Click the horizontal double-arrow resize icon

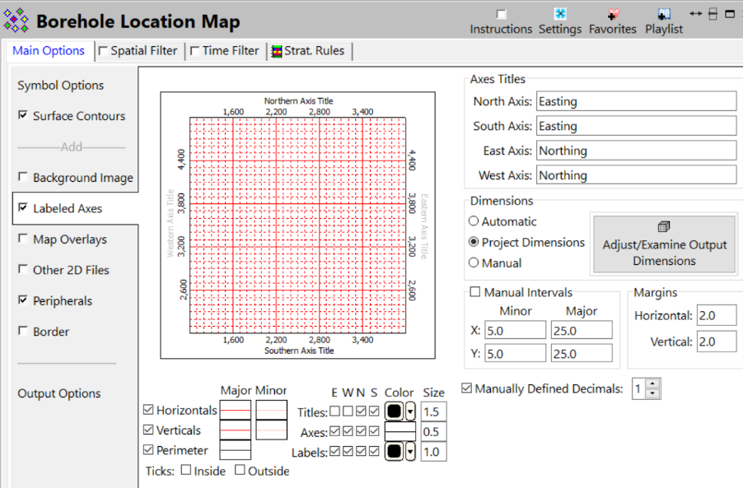pyautogui.click(x=696, y=13)
